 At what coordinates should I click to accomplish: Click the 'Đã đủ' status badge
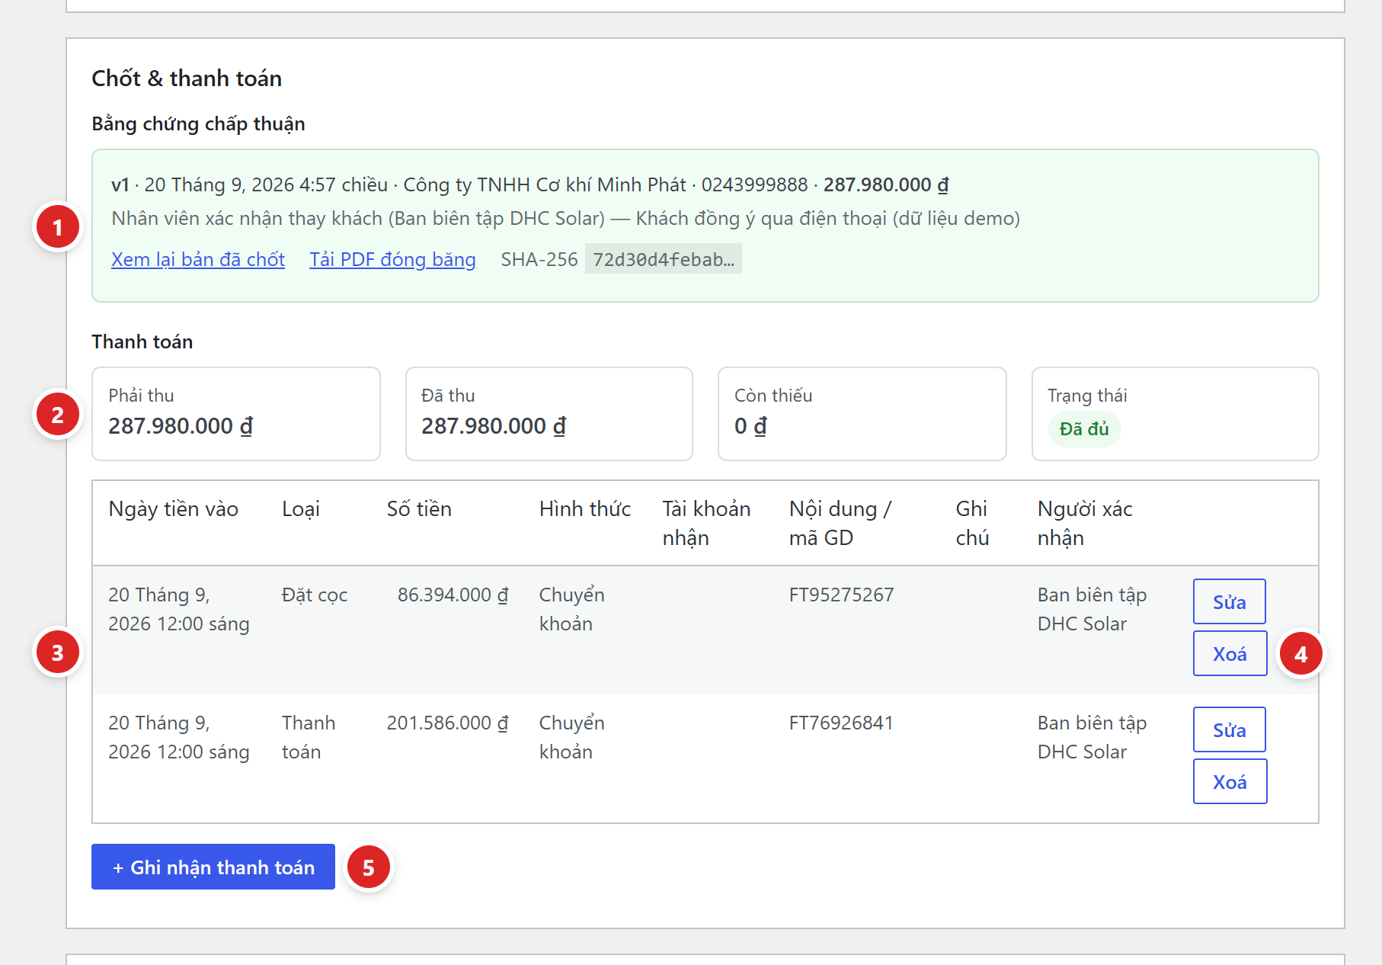coord(1083,429)
